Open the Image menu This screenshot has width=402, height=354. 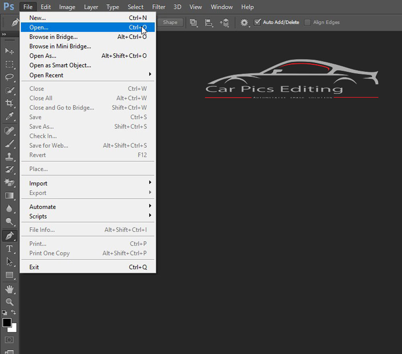tap(67, 7)
